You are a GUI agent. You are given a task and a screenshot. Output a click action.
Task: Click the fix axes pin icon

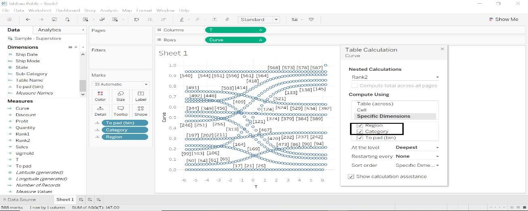pos(227,19)
